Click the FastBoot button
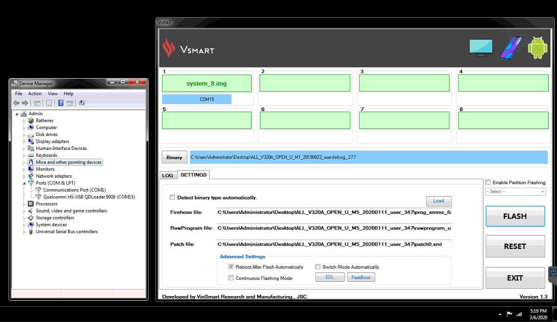Image resolution: width=557 pixels, height=322 pixels. 361,278
